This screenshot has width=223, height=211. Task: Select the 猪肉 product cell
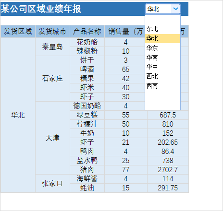click(x=87, y=170)
